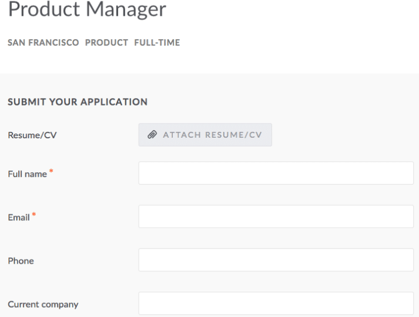This screenshot has width=419, height=317.
Task: Click the Current company field label
Action: [43, 305]
